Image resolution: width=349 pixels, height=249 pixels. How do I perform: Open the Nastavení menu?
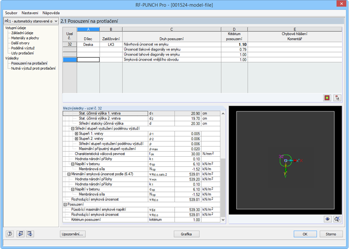(x=30, y=13)
